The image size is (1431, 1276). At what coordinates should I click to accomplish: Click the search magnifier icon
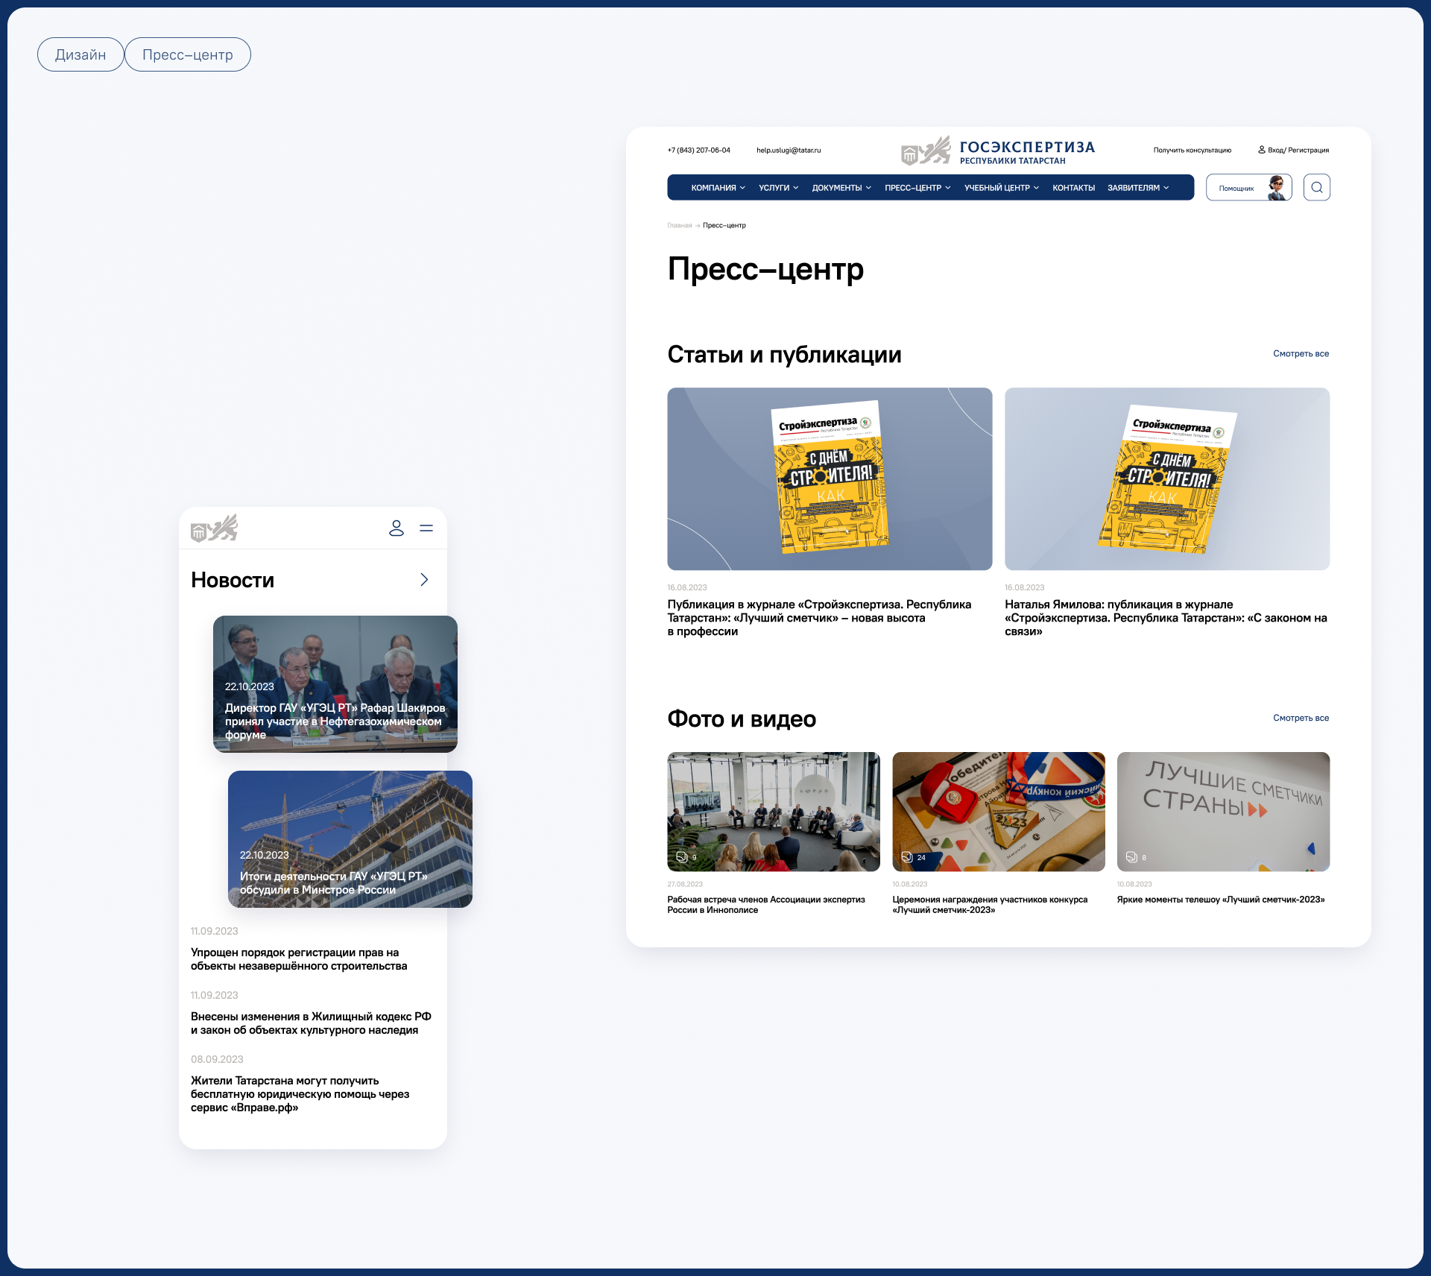click(x=1316, y=188)
